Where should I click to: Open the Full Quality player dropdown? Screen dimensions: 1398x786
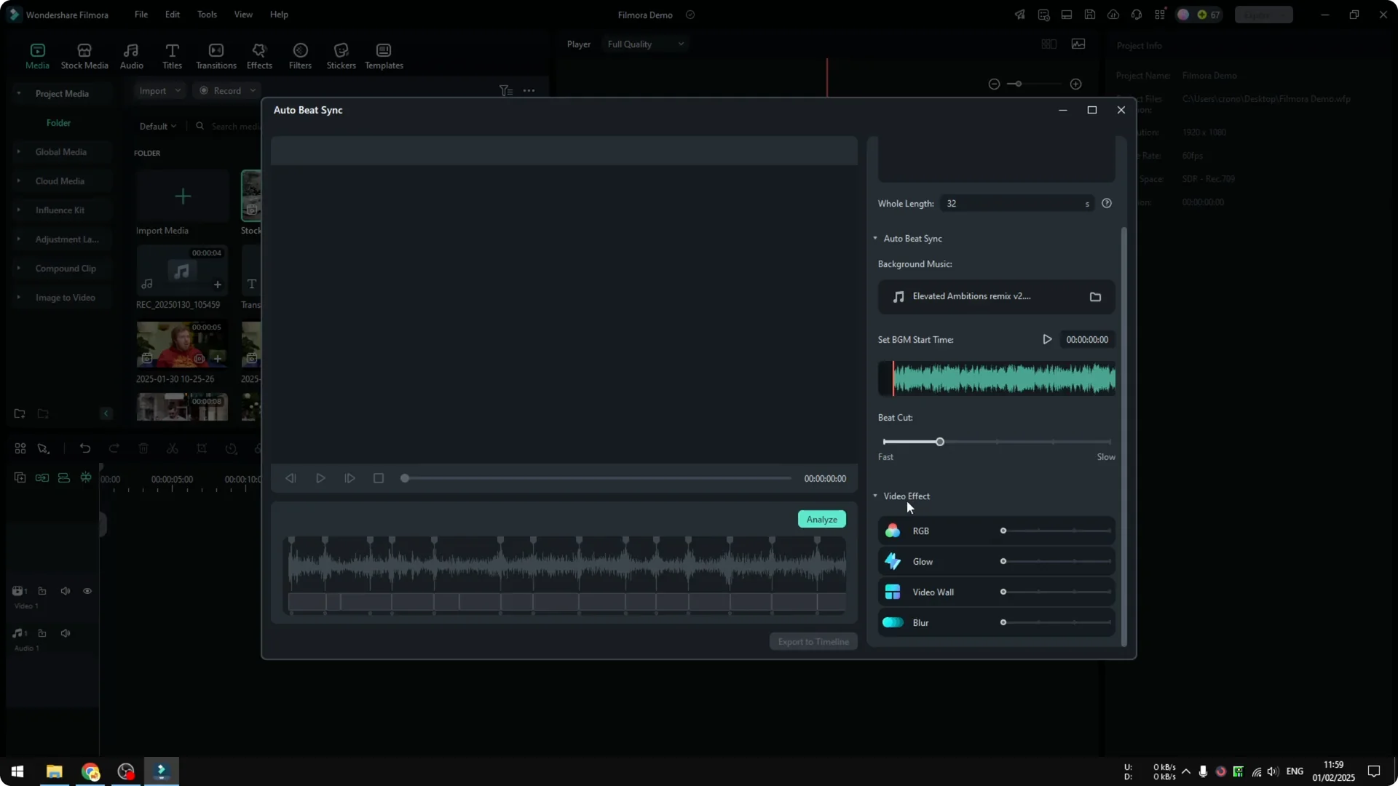tap(644, 44)
